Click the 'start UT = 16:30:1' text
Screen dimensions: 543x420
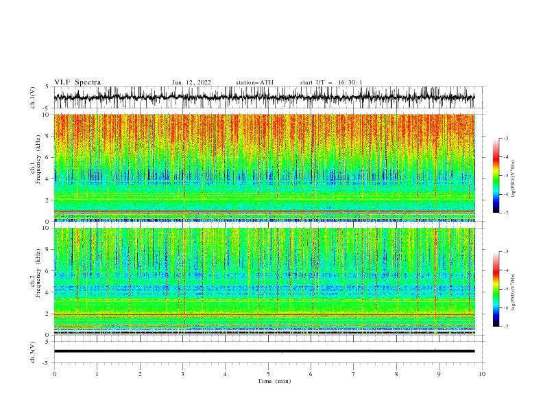tap(331, 82)
